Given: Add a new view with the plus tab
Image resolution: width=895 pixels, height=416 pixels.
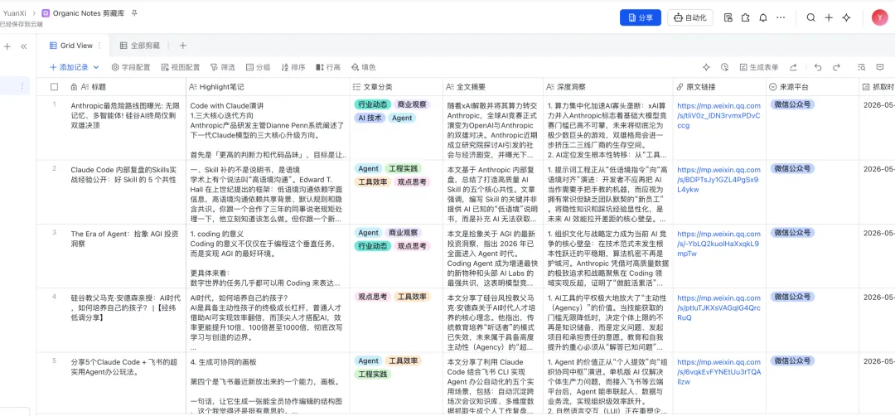Looking at the screenshot, I should click(x=182, y=46).
